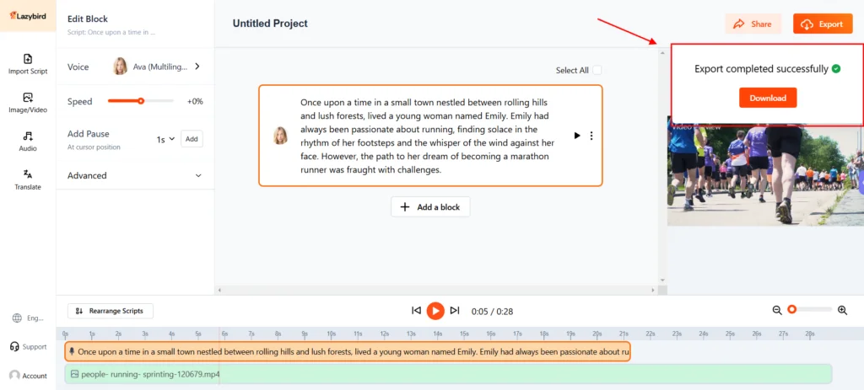Screen dimensions: 864x390
Task: Play the text block preview
Action: pyautogui.click(x=577, y=136)
